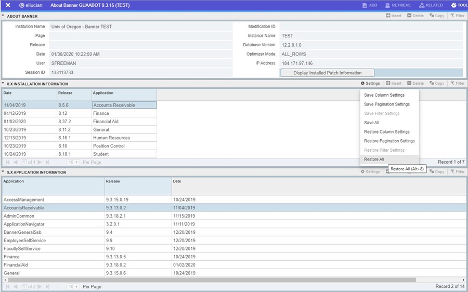
Task: Click the Database Version field
Action: (x=371, y=45)
